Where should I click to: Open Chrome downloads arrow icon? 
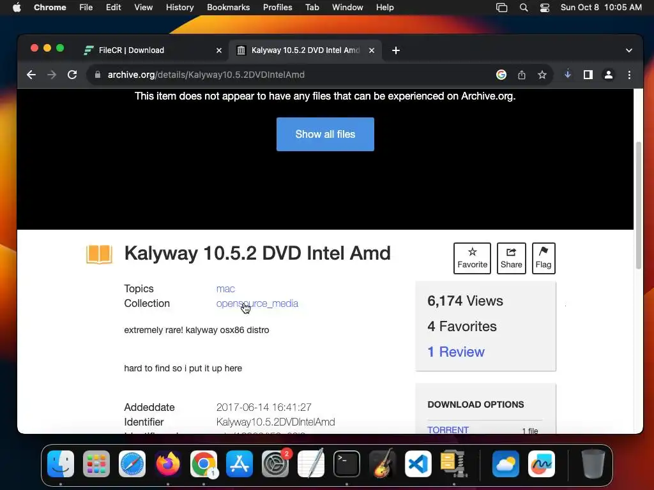click(568, 75)
